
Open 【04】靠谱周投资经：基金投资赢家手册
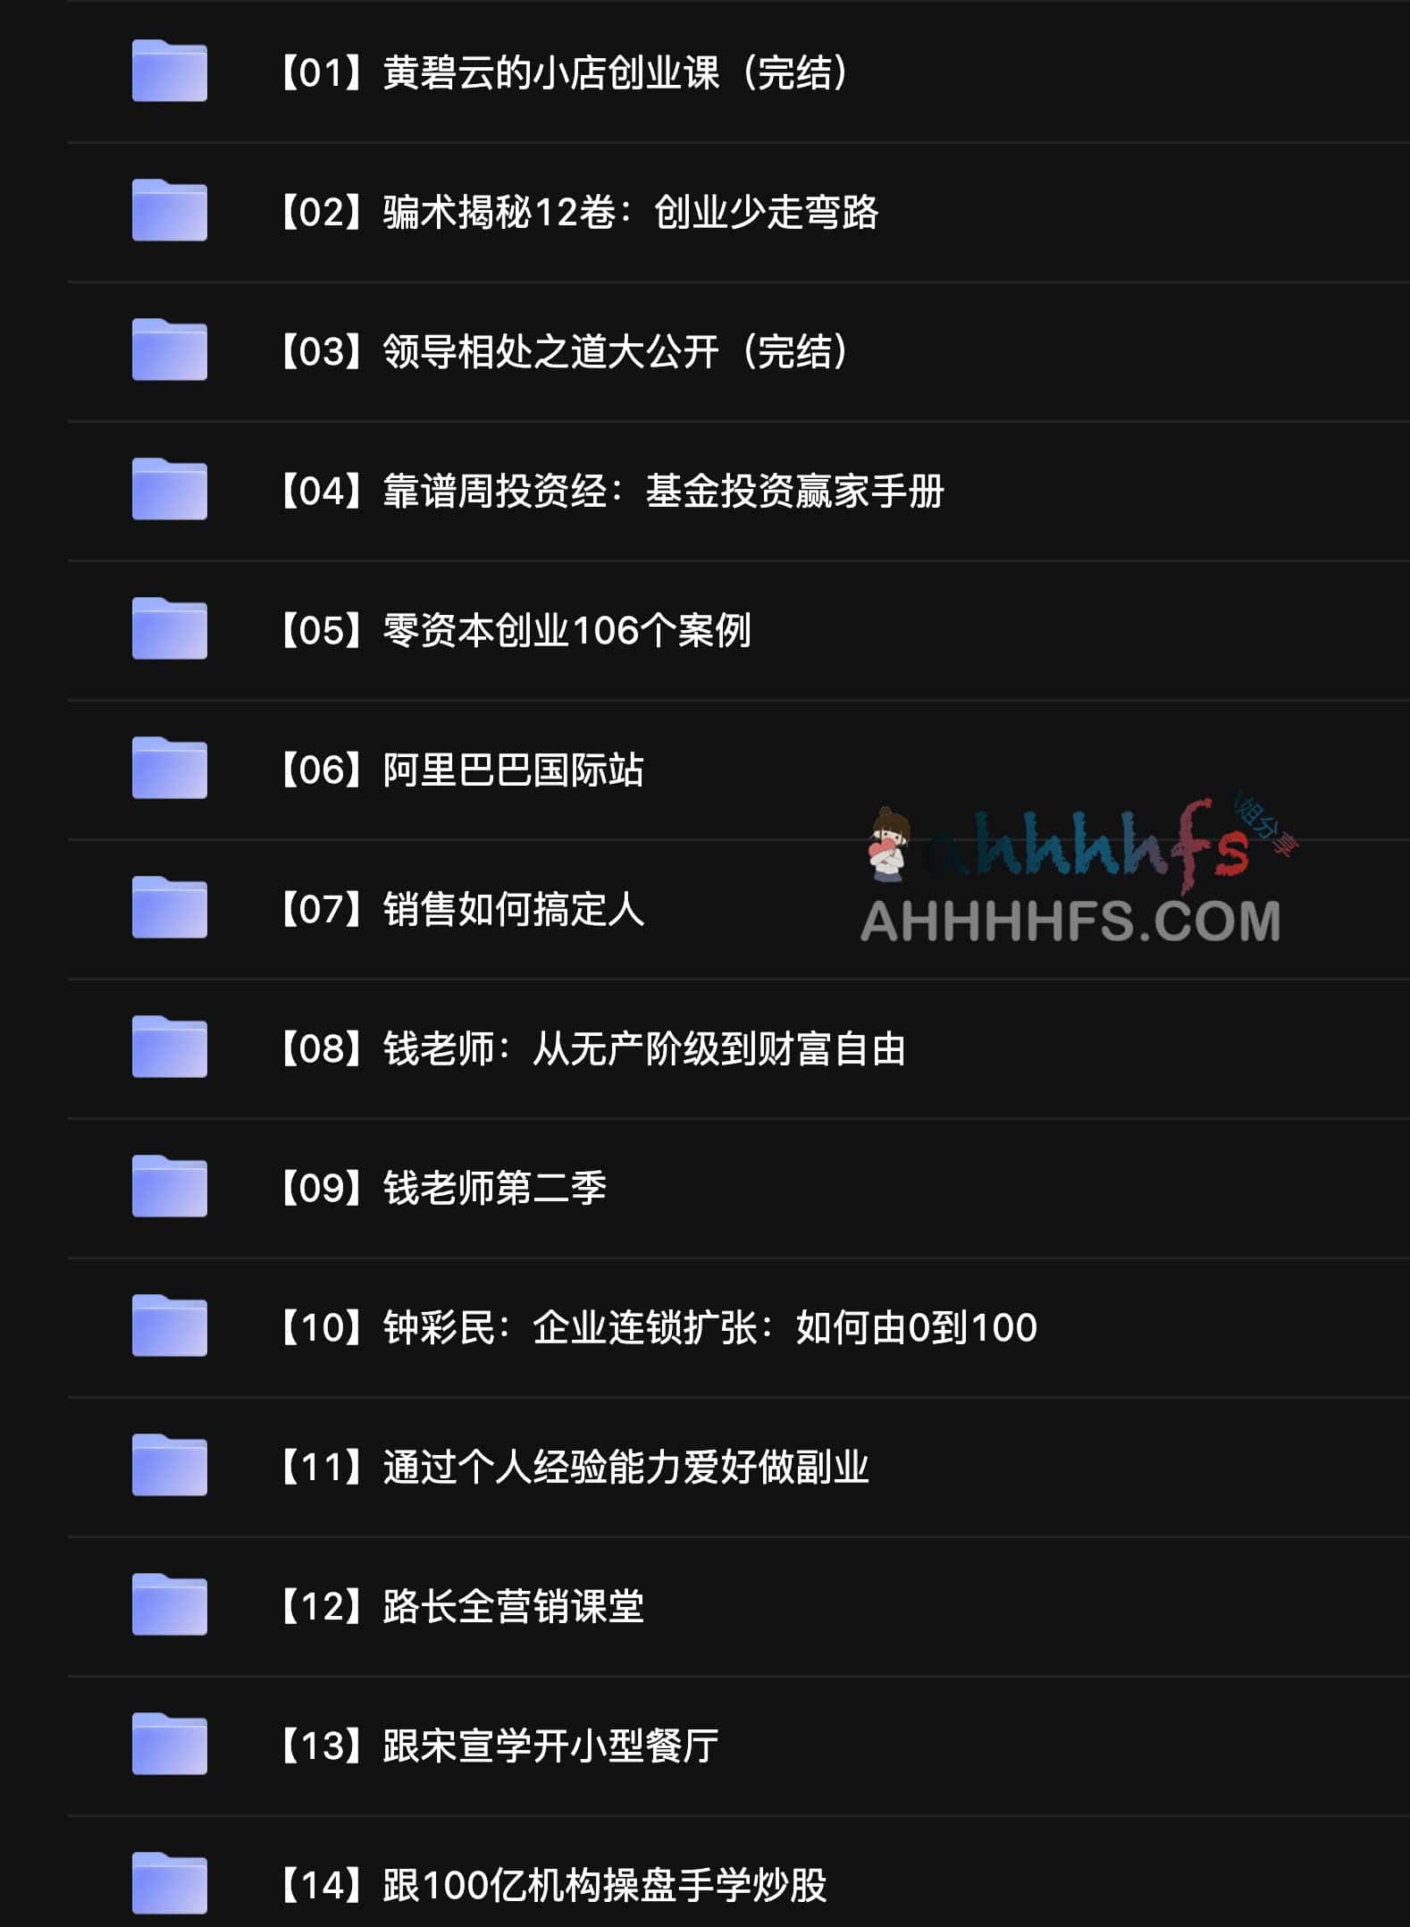(x=611, y=491)
